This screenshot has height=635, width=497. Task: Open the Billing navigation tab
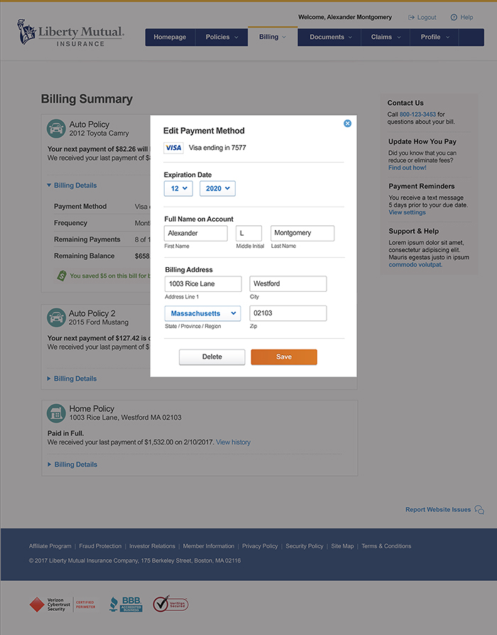pyautogui.click(x=273, y=37)
